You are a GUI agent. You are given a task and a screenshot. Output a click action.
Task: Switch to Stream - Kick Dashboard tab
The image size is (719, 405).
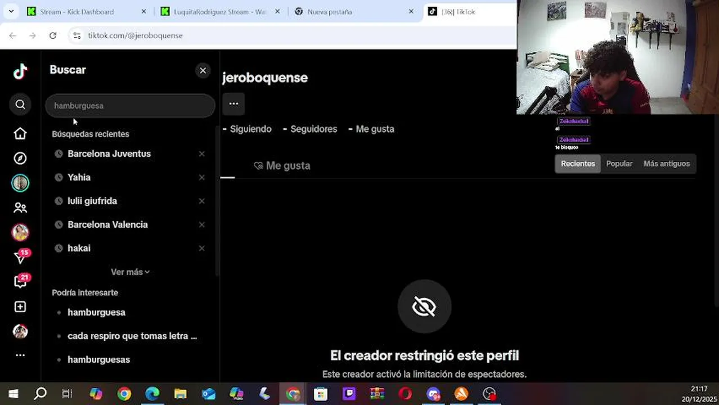pyautogui.click(x=77, y=11)
